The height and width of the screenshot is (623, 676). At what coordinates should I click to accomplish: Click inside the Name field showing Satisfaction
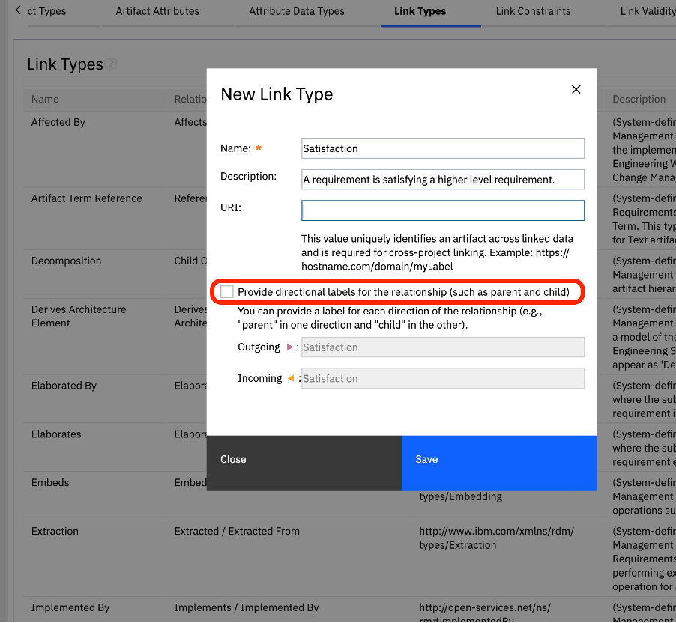[x=442, y=148]
